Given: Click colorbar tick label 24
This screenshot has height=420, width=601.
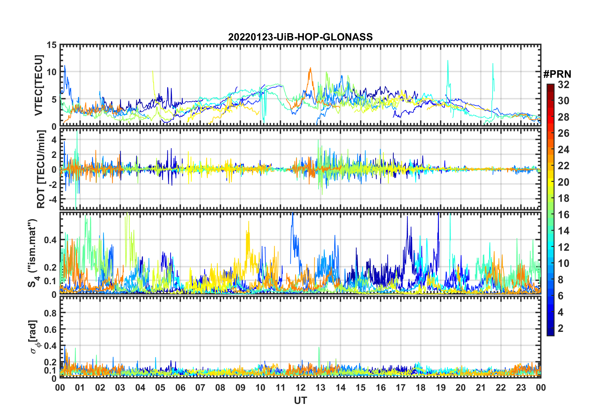Looking at the screenshot, I should point(563,149).
